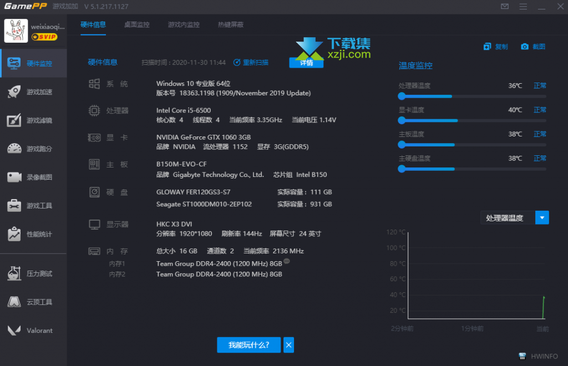Switch to 硬件信息 tab
The width and height of the screenshot is (568, 366).
point(93,24)
